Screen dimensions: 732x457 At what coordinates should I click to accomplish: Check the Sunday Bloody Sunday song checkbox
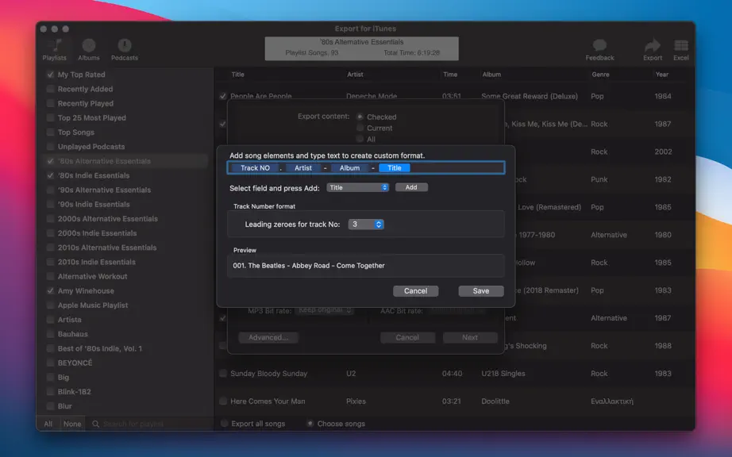coord(223,374)
